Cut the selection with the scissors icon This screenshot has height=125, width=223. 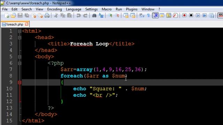(x=56, y=15)
